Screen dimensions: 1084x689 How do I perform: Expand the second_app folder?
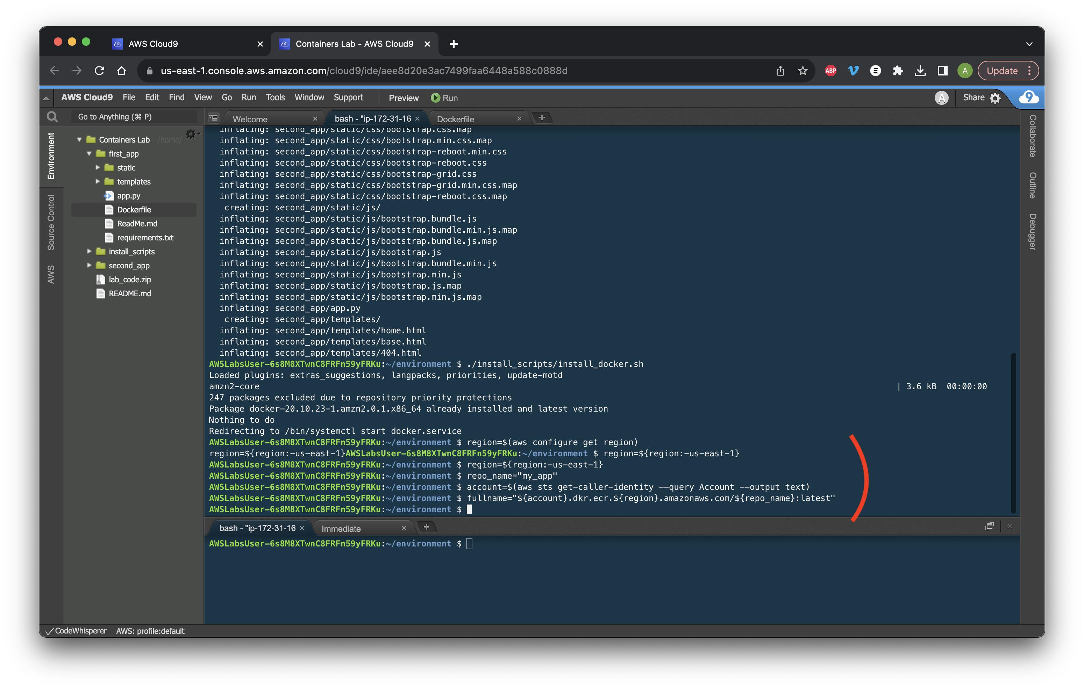point(89,265)
